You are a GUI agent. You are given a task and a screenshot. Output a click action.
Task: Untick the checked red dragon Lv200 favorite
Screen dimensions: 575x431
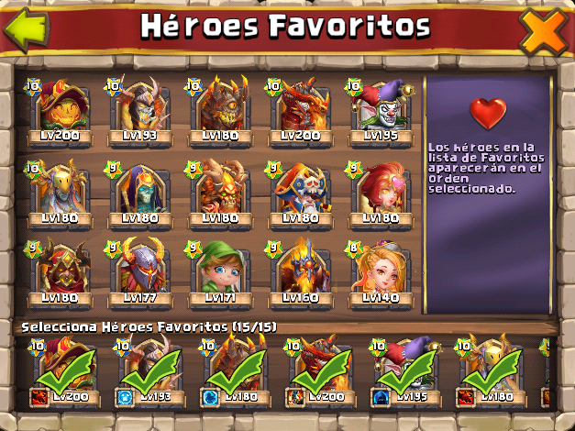[320, 372]
